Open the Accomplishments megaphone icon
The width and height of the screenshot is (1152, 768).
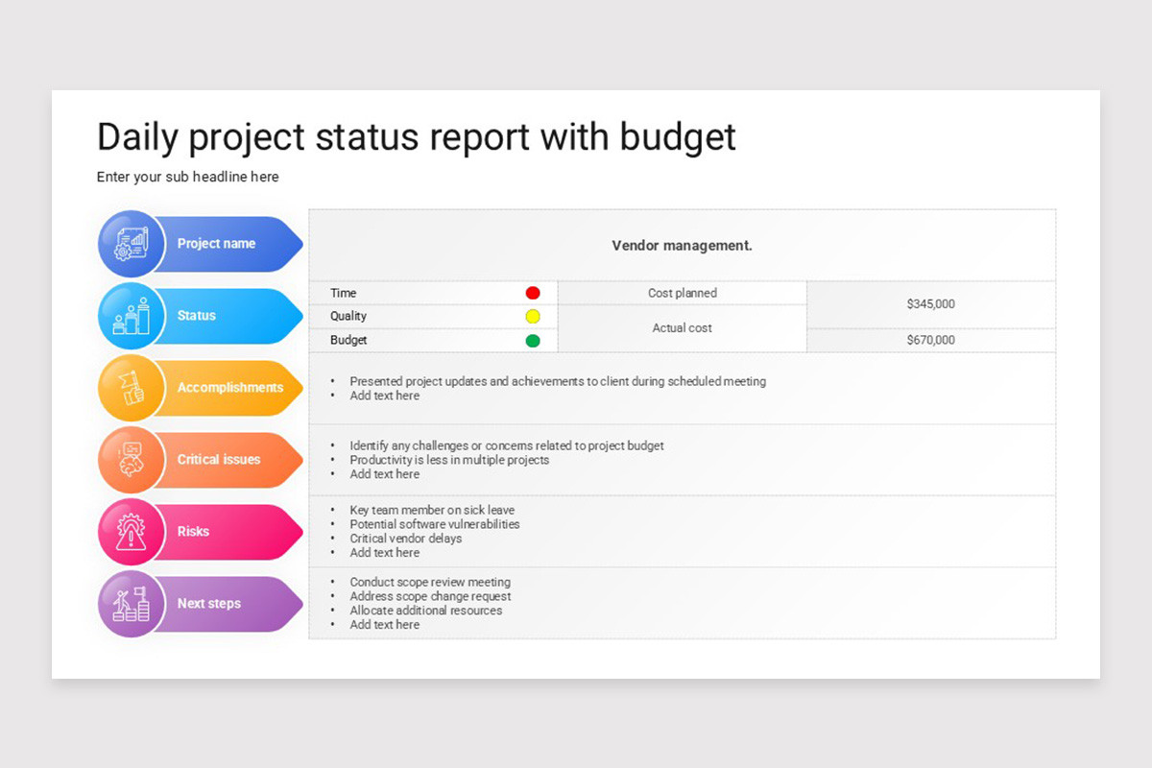[131, 388]
